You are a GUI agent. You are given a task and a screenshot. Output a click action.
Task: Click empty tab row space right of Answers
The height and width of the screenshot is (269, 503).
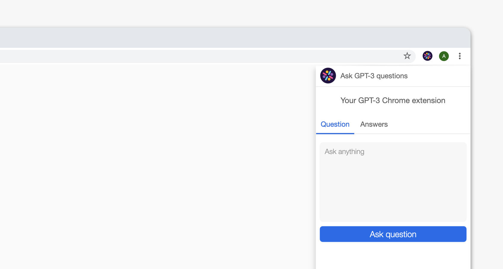[430, 124]
